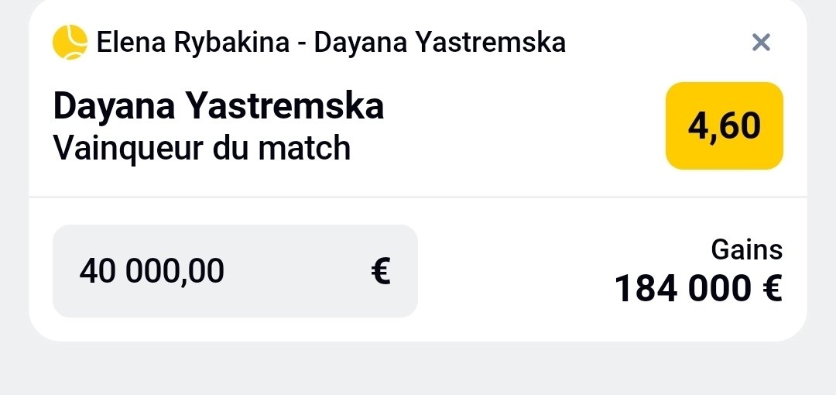Click the Vainqueur du match market label
The height and width of the screenshot is (395, 836).
[x=202, y=148]
